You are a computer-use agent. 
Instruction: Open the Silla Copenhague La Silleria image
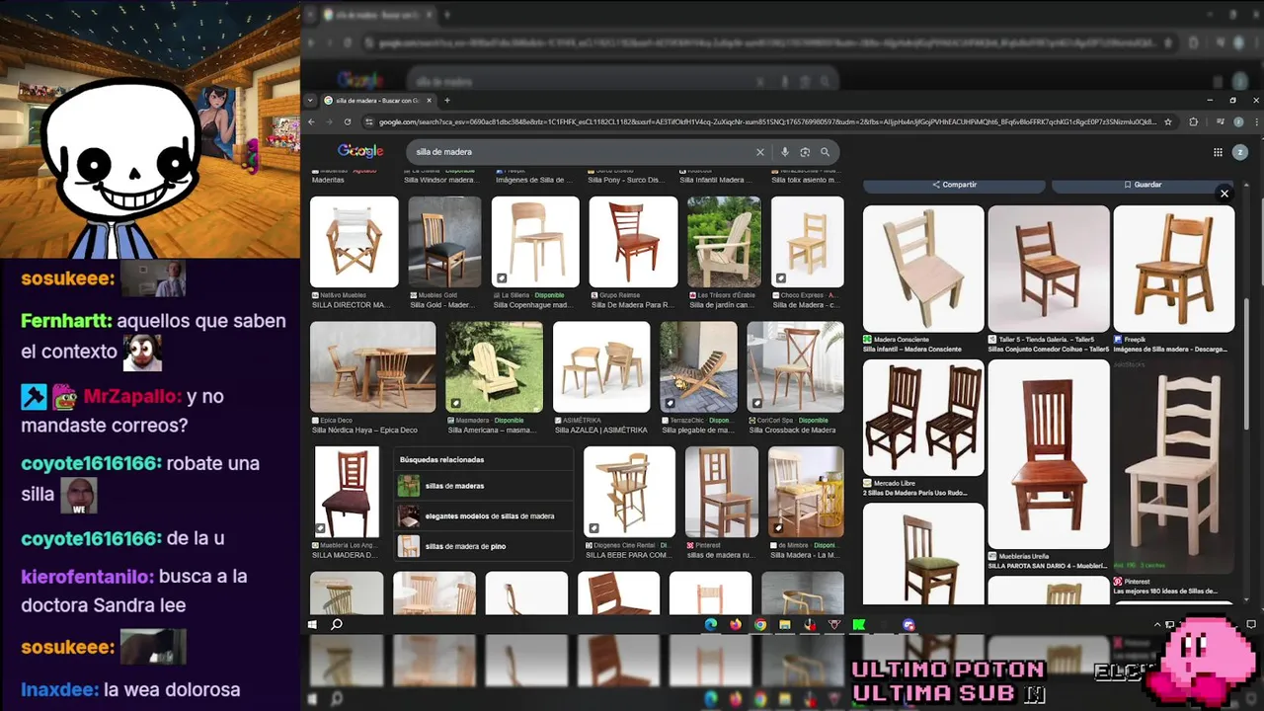[535, 242]
